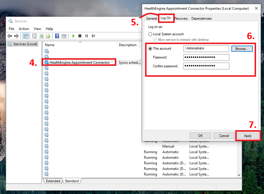Click the Export List toolbar icon
Image resolution: width=264 pixels, height=194 pixels.
(x=48, y=36)
